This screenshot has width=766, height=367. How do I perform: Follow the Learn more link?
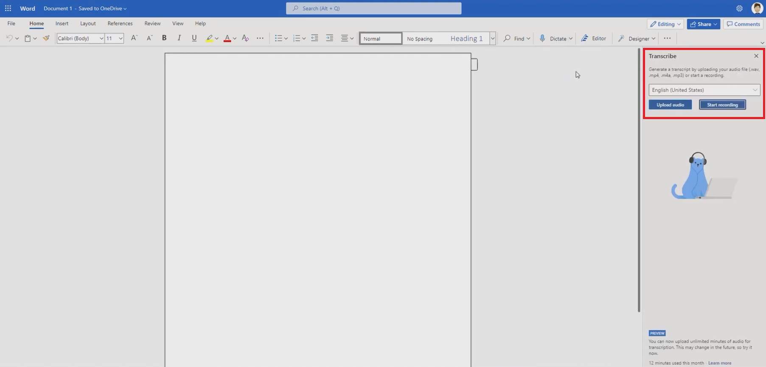(720, 363)
